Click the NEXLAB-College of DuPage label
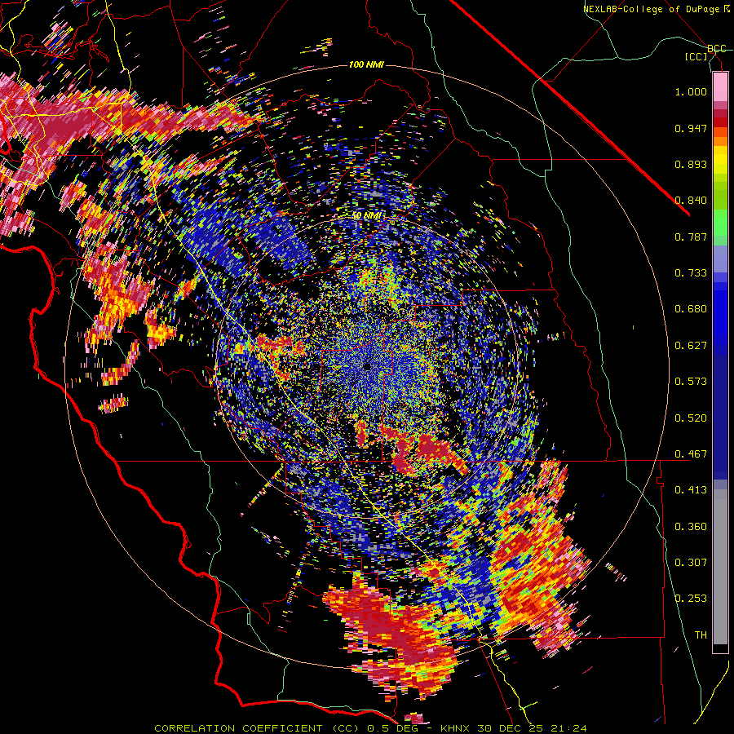This screenshot has width=734, height=734. pyautogui.click(x=652, y=9)
